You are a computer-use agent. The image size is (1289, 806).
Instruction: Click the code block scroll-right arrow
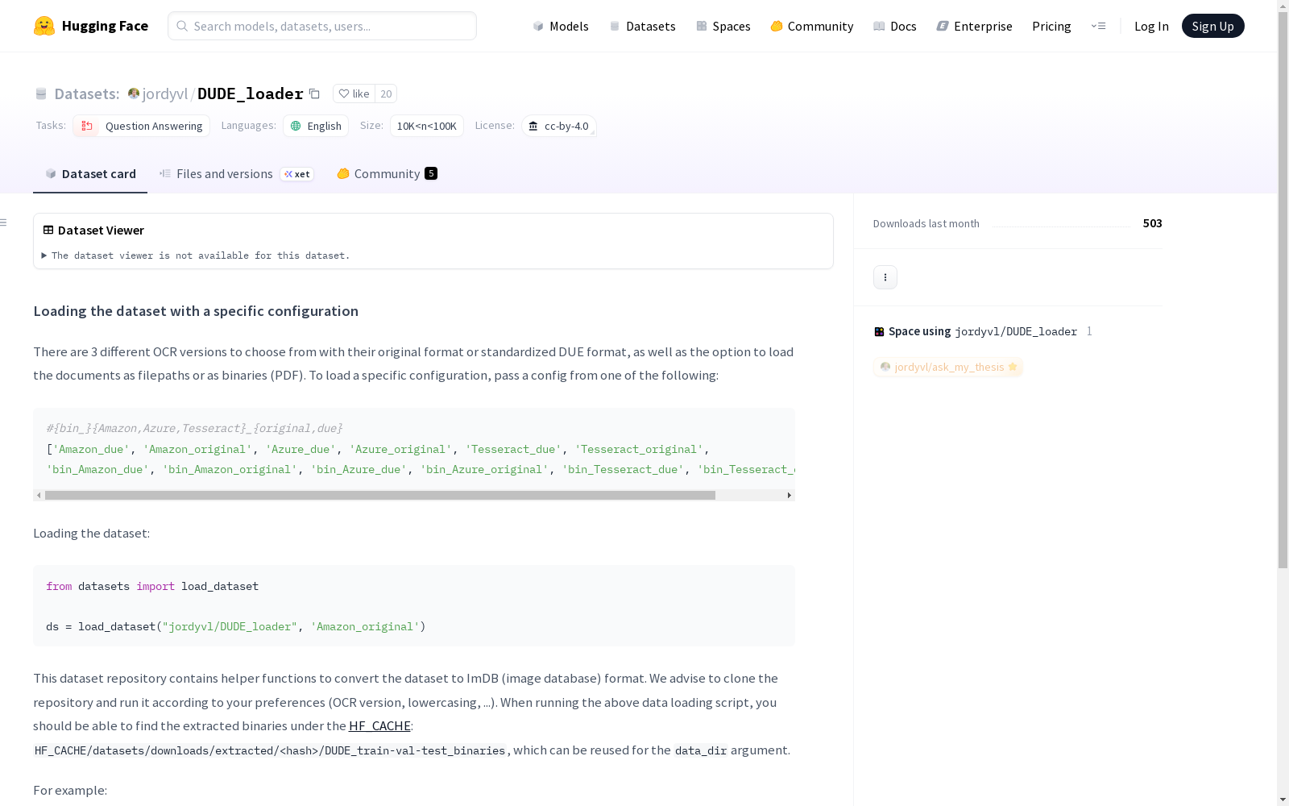(x=790, y=495)
